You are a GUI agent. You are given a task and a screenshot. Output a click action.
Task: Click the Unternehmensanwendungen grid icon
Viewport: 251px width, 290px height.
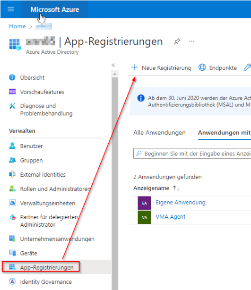12,239
